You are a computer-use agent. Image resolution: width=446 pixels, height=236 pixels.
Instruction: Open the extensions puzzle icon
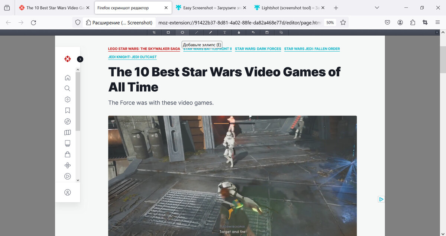[413, 23]
